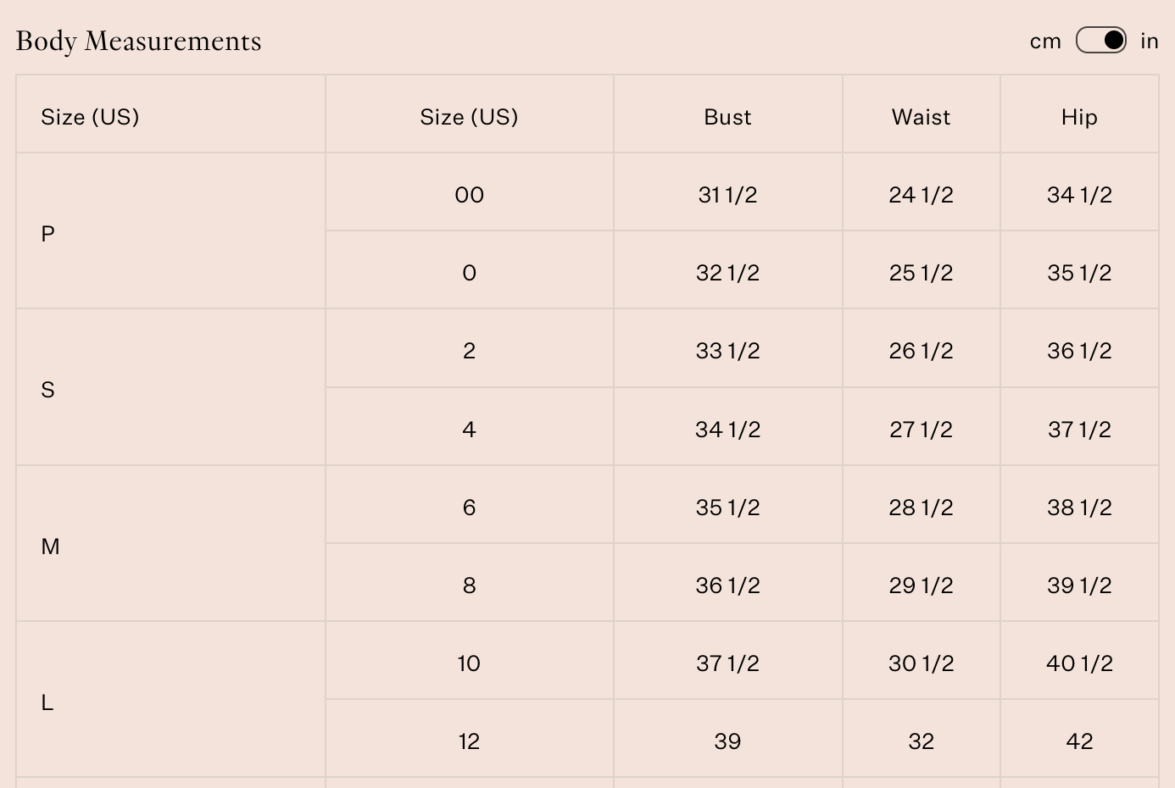Click the in unit label
The image size is (1175, 788).
point(1149,42)
